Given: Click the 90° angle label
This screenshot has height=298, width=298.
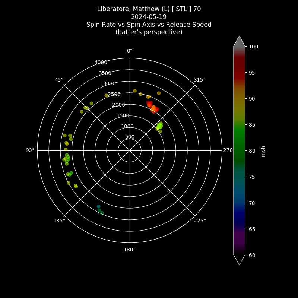Looking at the screenshot, I should click(30, 150).
